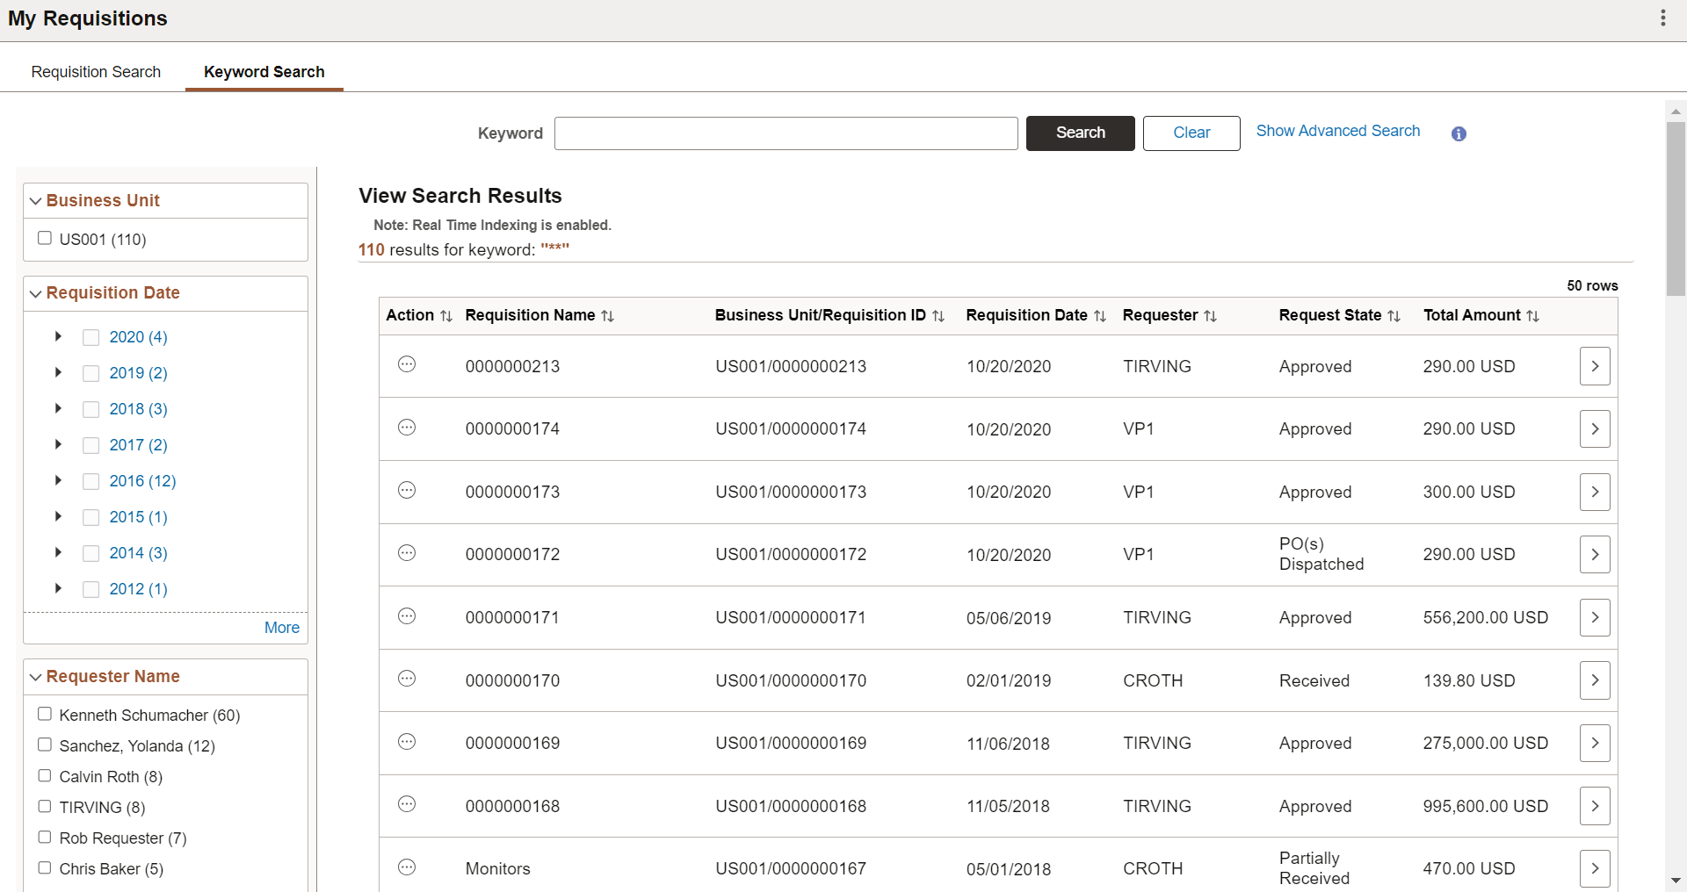The image size is (1687, 892).
Task: Collapse the Business Unit facet section
Action: pyautogui.click(x=35, y=200)
